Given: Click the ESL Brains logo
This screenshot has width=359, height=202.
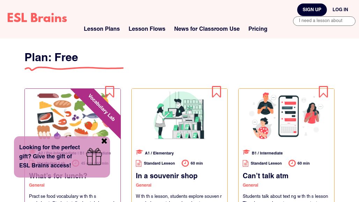Looking at the screenshot, I should coord(37,18).
